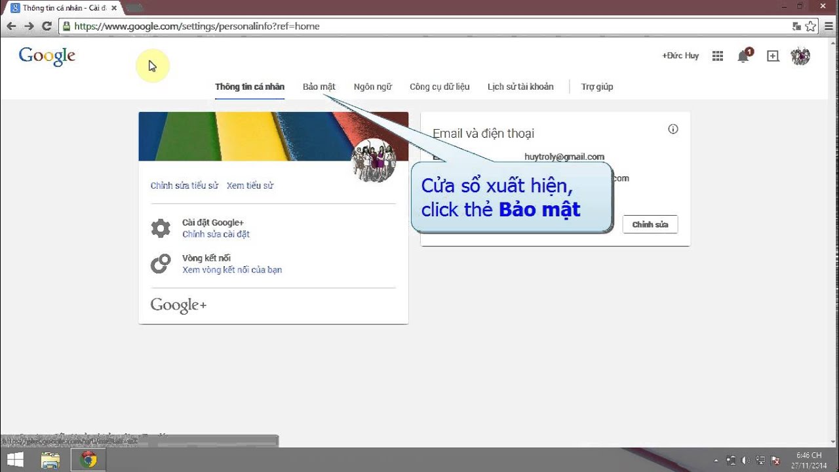
Task: Bookmark the page with the star icon
Action: 811,26
